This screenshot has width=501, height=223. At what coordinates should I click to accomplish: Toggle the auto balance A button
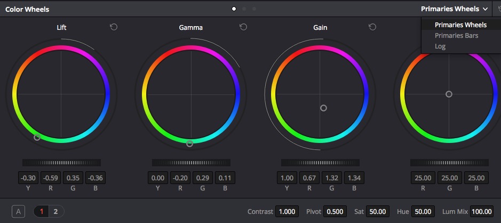point(18,211)
